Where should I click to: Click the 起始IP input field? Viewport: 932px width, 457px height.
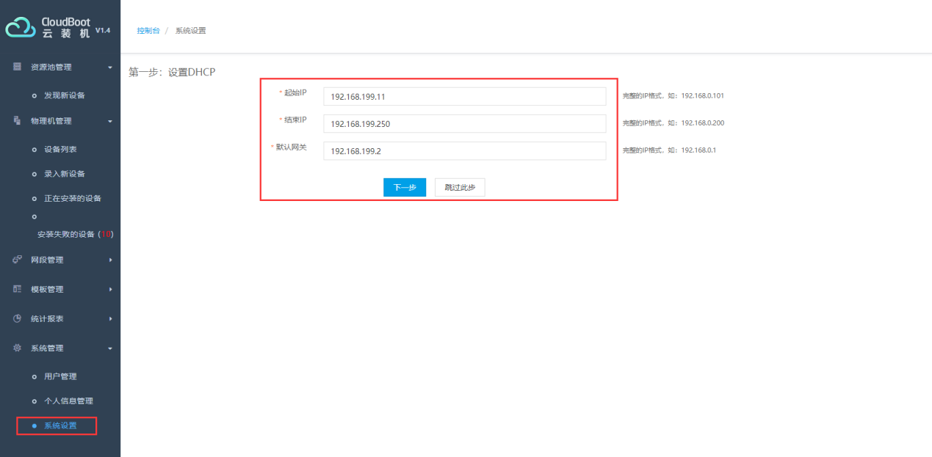pos(464,96)
